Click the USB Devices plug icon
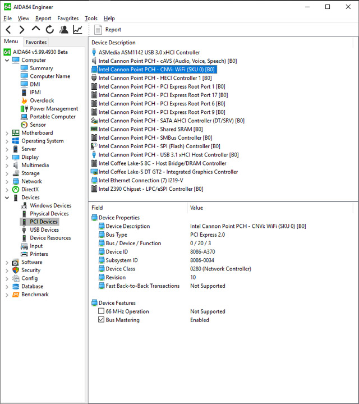This screenshot has width=359, height=404. [24, 229]
